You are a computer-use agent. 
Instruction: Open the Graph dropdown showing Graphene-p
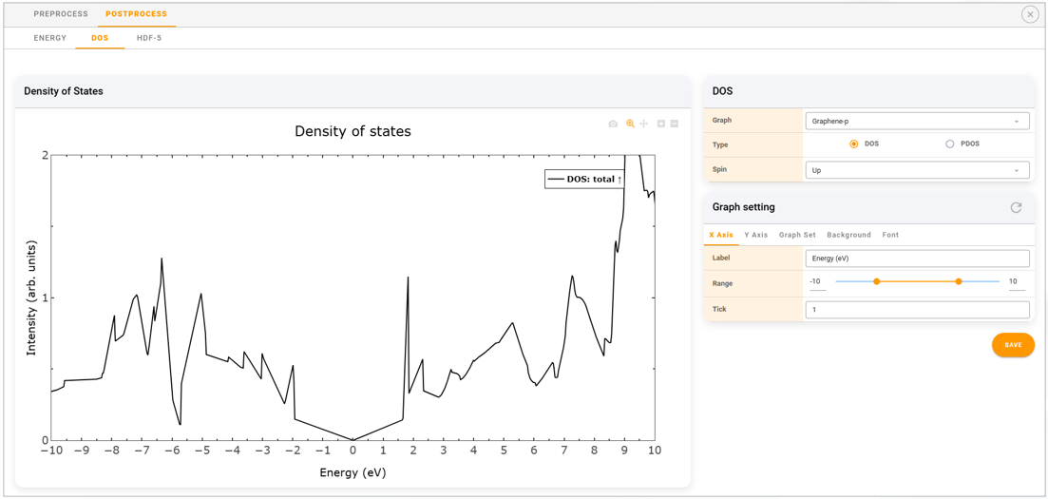917,122
